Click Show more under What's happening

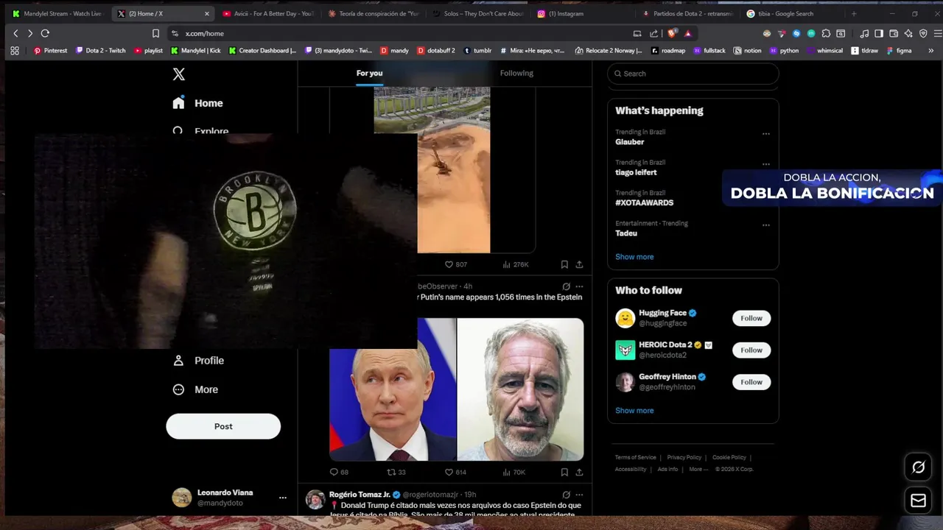point(634,257)
